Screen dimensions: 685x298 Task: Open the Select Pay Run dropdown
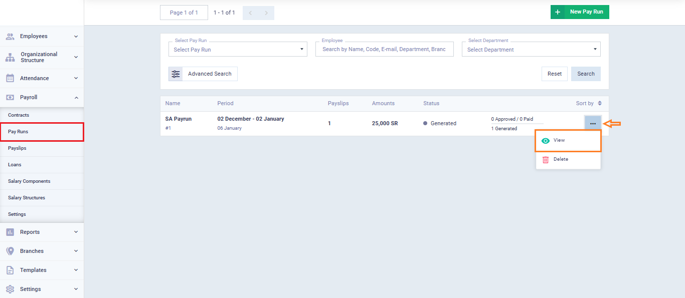coord(238,50)
